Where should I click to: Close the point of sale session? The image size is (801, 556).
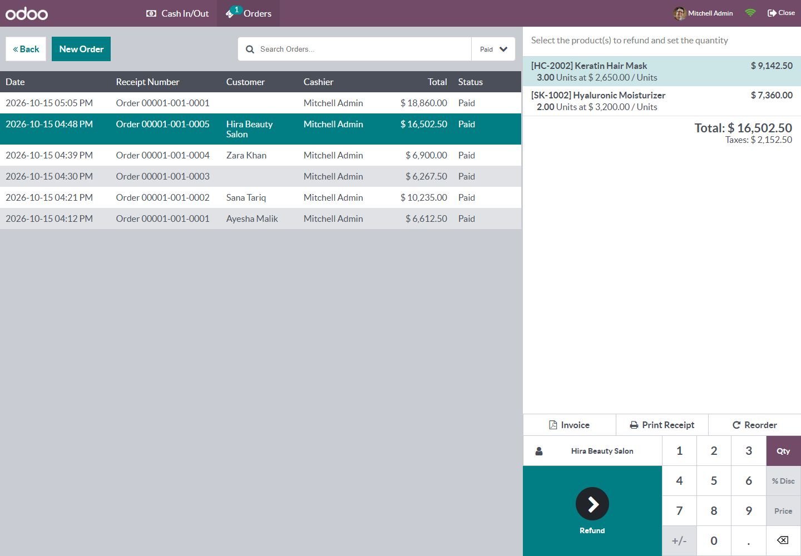point(781,13)
